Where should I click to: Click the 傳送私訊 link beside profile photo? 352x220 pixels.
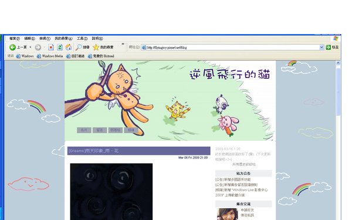click(x=247, y=215)
